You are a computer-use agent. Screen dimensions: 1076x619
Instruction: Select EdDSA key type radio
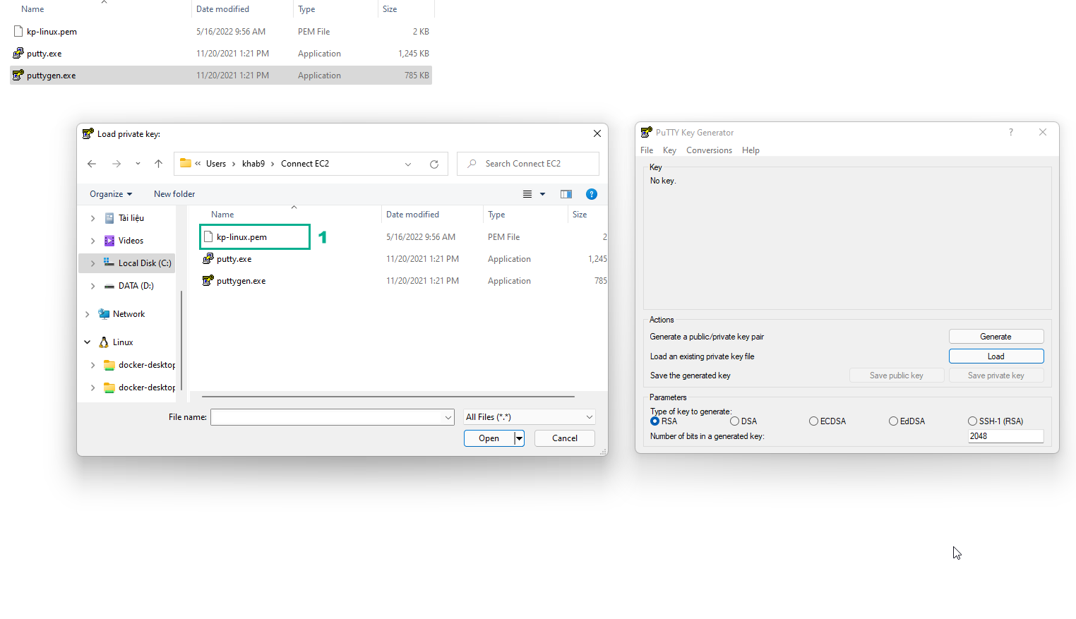click(893, 421)
